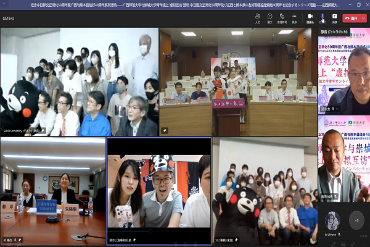This screenshot has height=247, width=370.
Task: Click the meeting duration timer
Action: 10,19
